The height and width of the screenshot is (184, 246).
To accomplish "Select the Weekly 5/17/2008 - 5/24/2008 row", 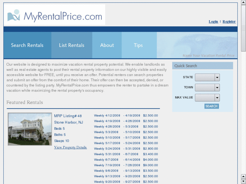I will [x=126, y=143].
